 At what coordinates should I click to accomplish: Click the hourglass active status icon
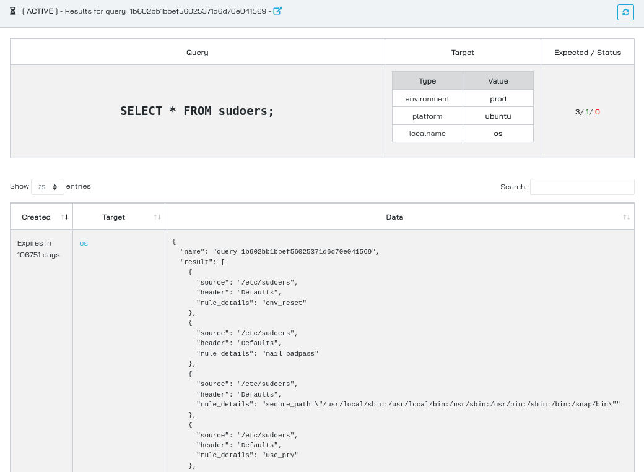(13, 11)
